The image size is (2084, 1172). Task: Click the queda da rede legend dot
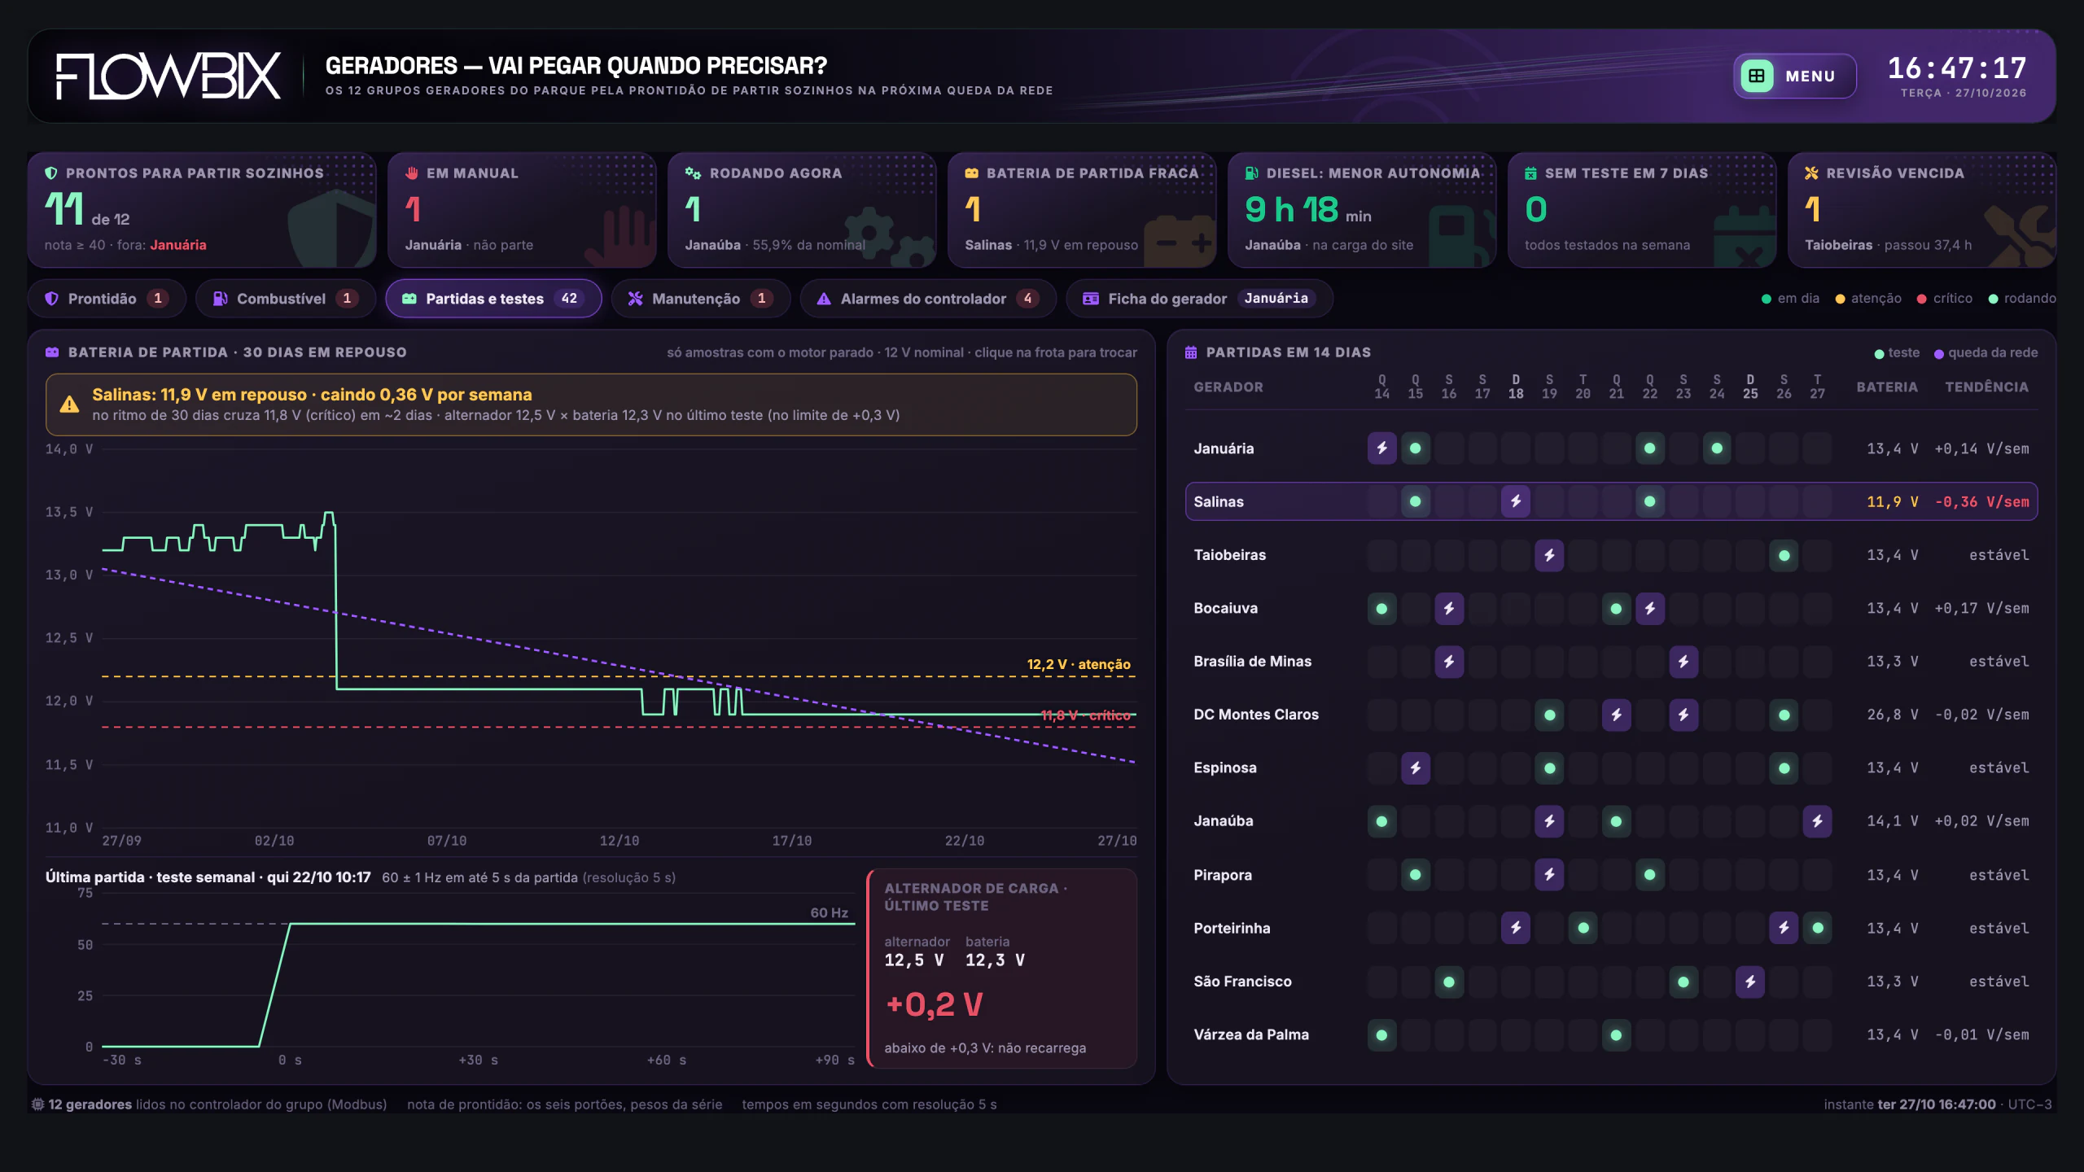coord(1939,354)
